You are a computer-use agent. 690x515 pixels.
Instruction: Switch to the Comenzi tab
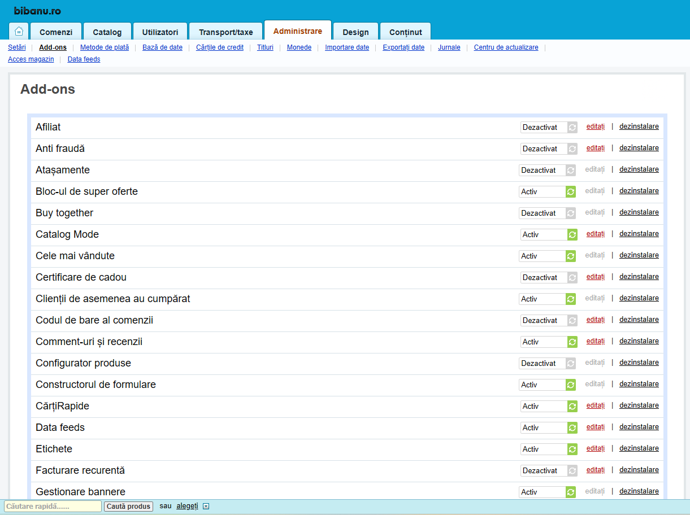[56, 32]
